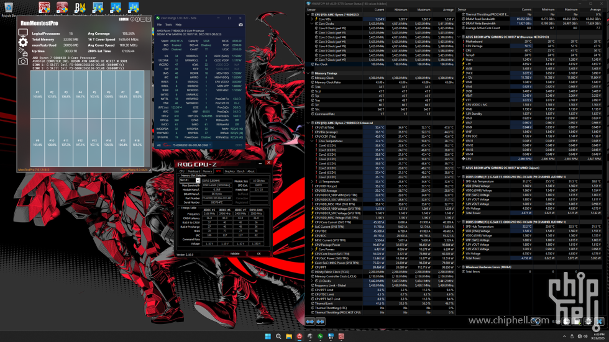Viewport: 609px width, 342px height.
Task: Select Memory Clock row in HWiNFO
Action: (x=380, y=78)
